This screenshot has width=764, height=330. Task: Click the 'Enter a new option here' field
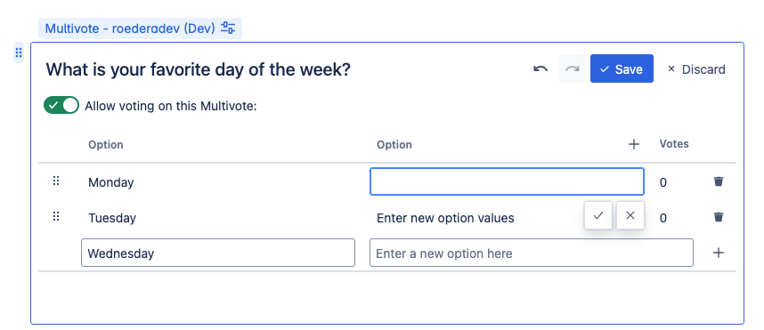tap(531, 253)
